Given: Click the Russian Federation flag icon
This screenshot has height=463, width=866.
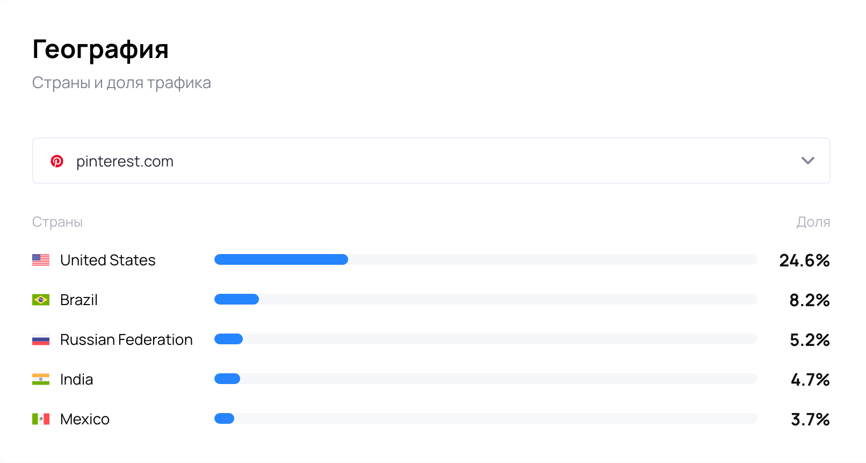Looking at the screenshot, I should [x=41, y=339].
